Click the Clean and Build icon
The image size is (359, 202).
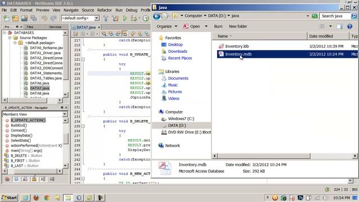[115, 18]
